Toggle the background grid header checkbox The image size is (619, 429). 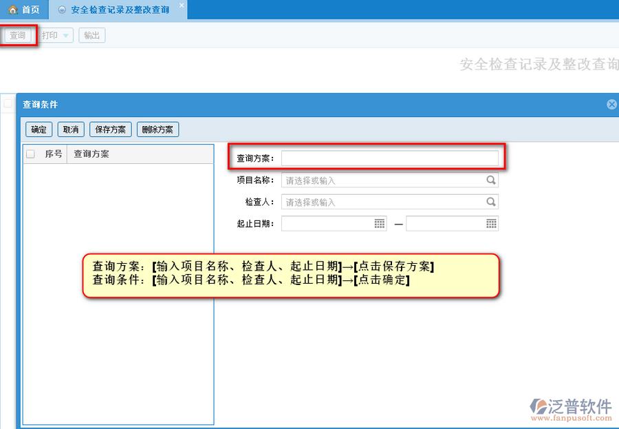click(x=8, y=103)
